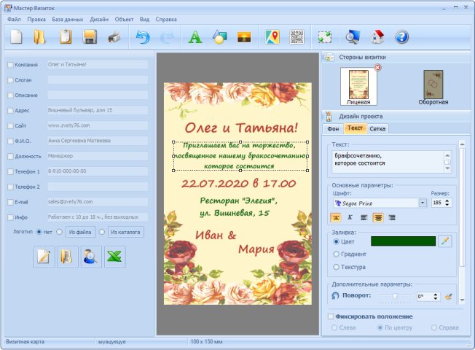Click the Из файла logo button
The width and height of the screenshot is (475, 350).
[79, 232]
